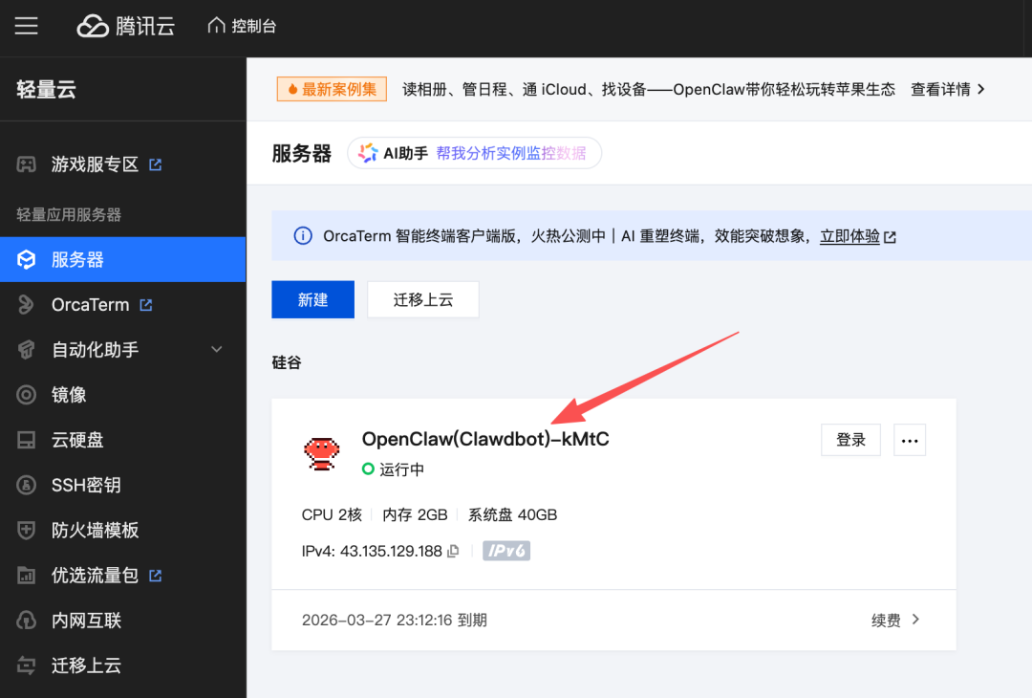Screen dimensions: 1032x698
Task: Expand 续费 renewal arrow
Action: pos(915,620)
